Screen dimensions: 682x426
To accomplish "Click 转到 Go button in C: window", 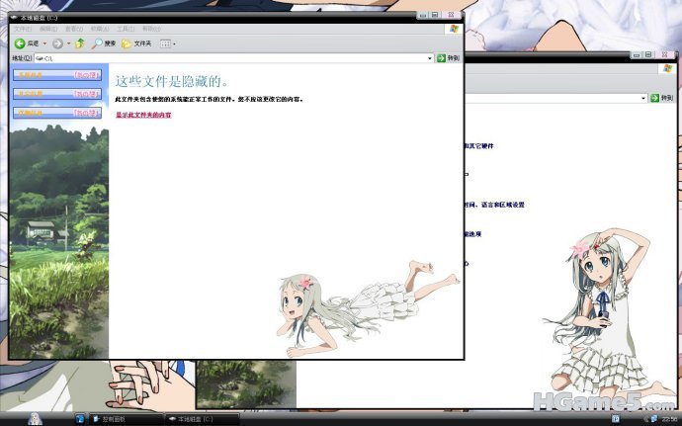I will (x=449, y=58).
